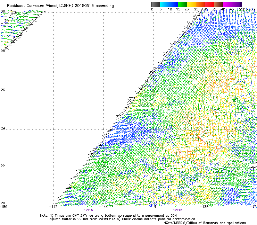
Task: Click the longitude label -144
Action: [x=103, y=207]
